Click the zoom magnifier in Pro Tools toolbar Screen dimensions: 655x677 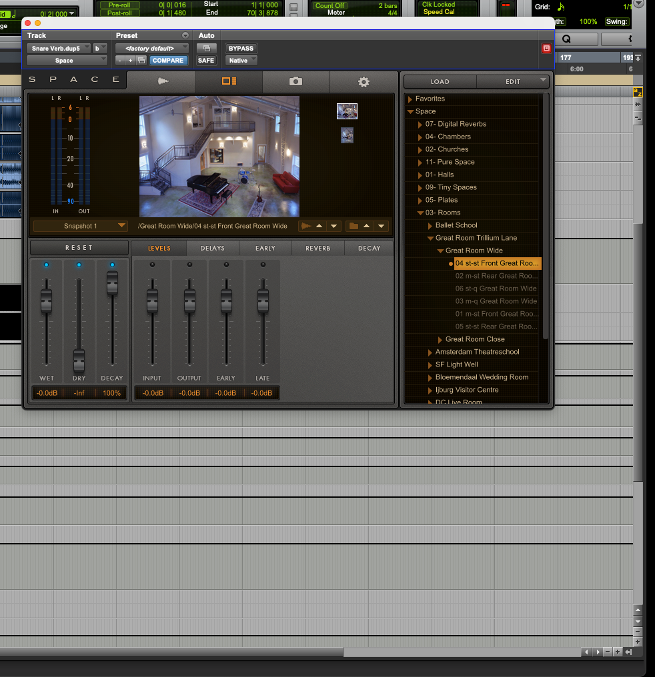566,39
